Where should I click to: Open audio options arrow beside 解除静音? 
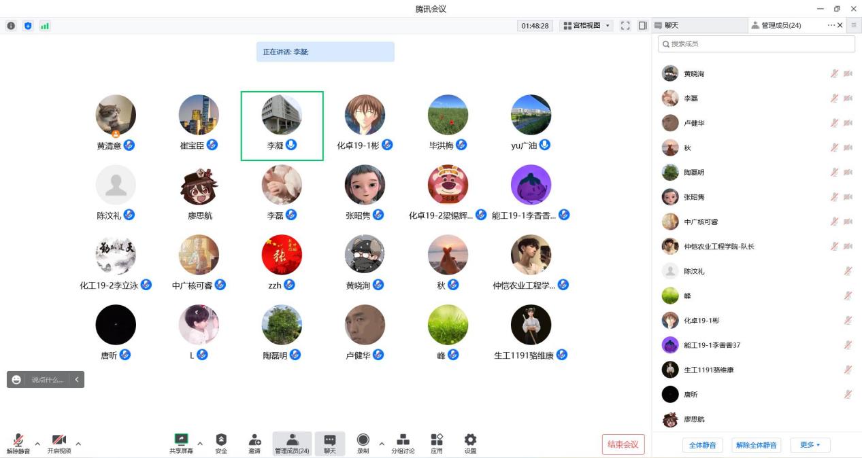click(37, 444)
